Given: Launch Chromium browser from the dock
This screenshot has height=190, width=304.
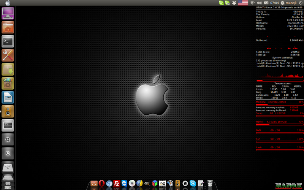Looking at the screenshot, I should click(109, 184).
